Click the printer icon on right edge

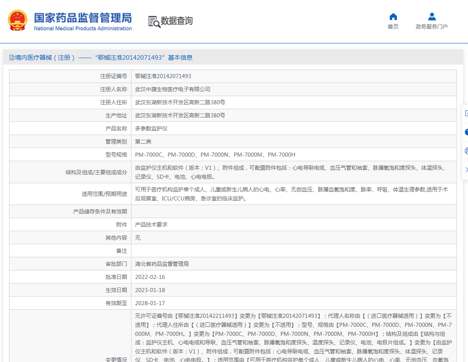(466, 151)
